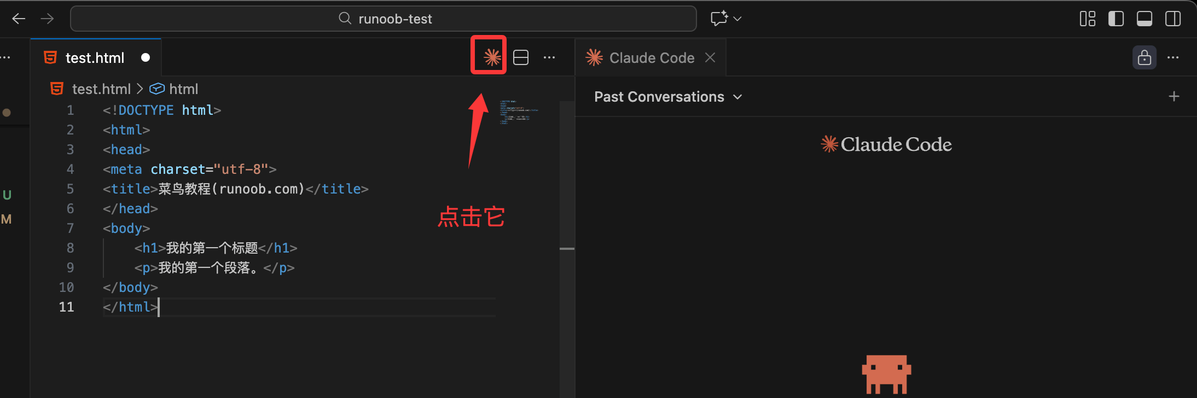
Task: Go back with the left arrow
Action: [19, 19]
